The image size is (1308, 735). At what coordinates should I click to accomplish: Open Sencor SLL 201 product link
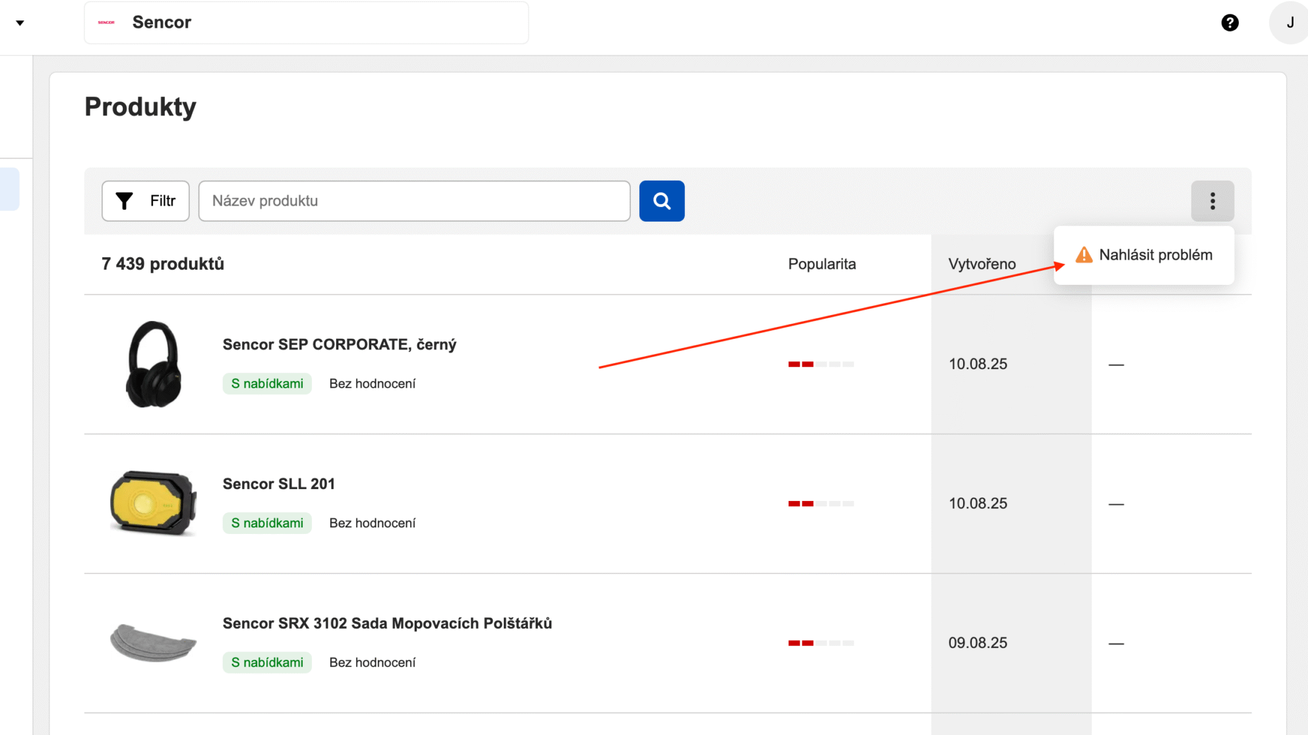click(x=278, y=484)
